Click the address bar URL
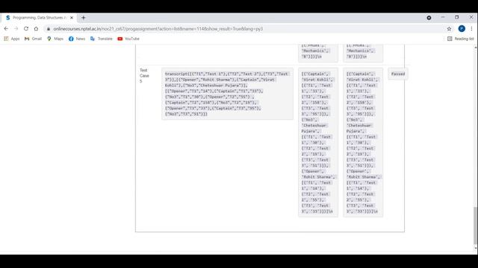The height and width of the screenshot is (268, 478). click(158, 29)
